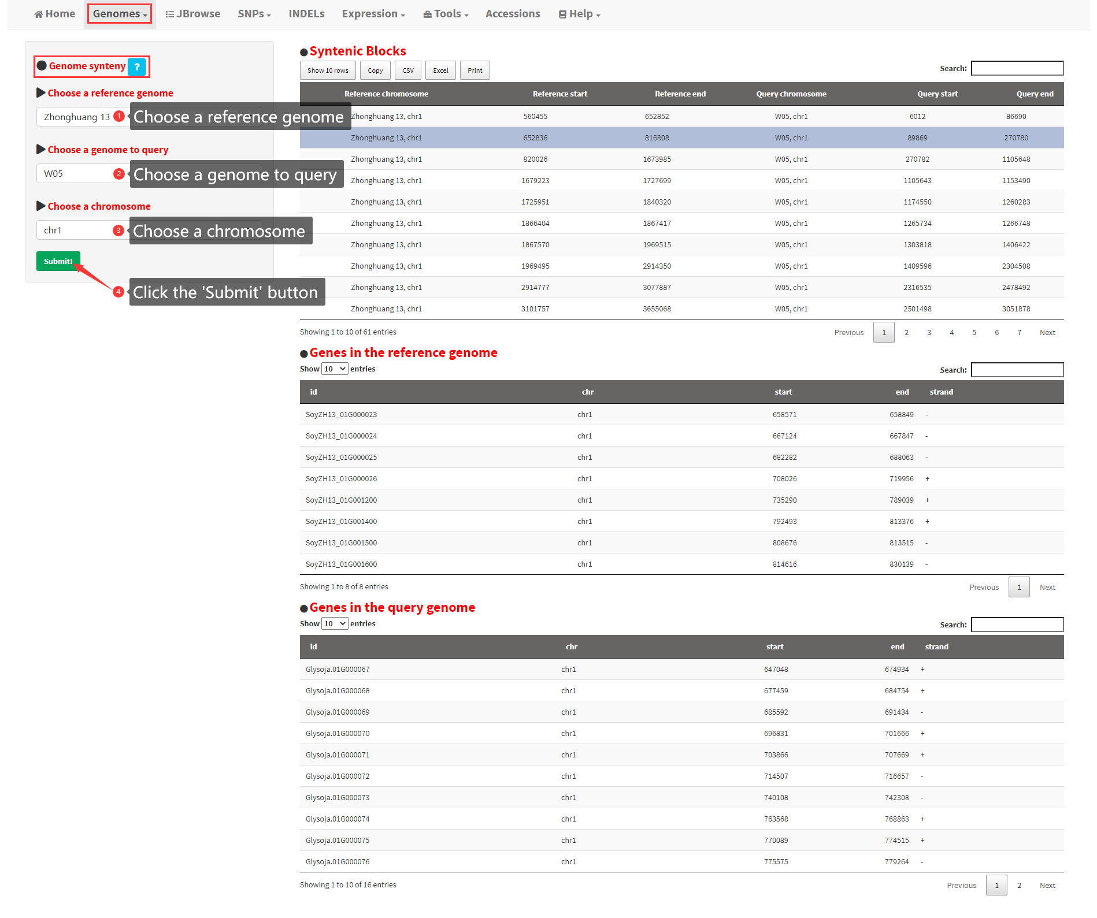The height and width of the screenshot is (918, 1097).
Task: Copy the syntenic blocks table
Action: (375, 70)
